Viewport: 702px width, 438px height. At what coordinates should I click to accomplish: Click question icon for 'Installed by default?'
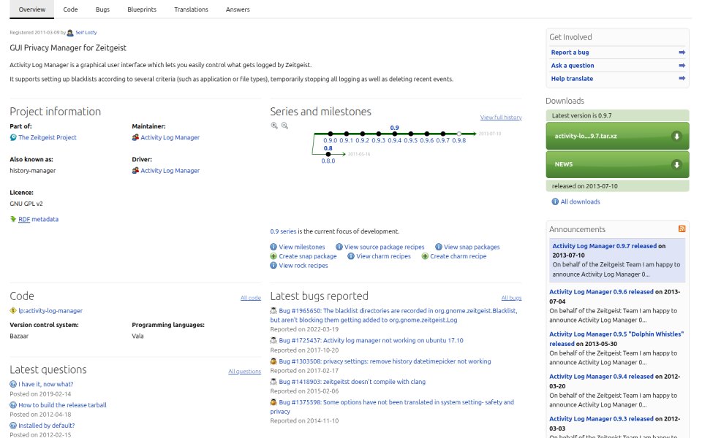tap(13, 426)
